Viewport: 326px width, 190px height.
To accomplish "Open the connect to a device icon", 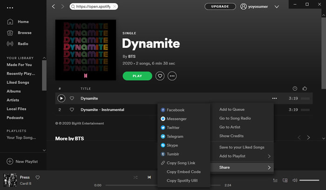I will [285, 180].
